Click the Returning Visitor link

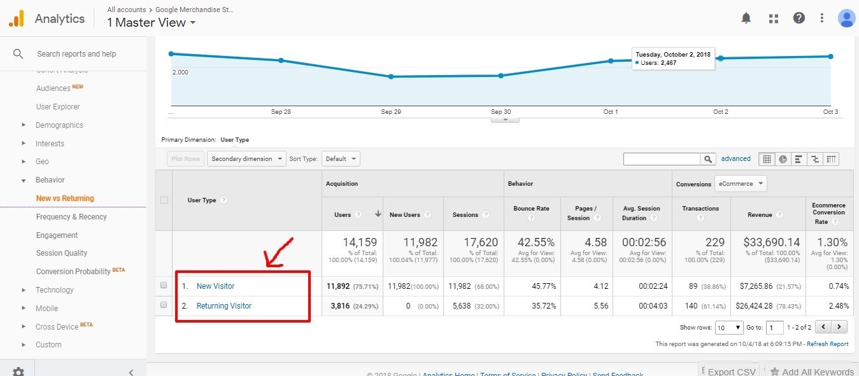tap(224, 306)
